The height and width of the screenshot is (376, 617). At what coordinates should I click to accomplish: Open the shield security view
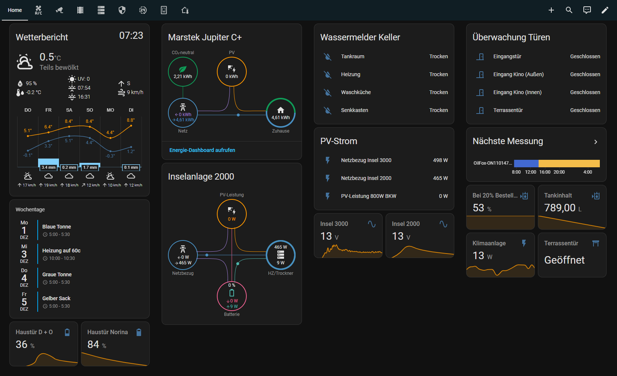pyautogui.click(x=122, y=10)
